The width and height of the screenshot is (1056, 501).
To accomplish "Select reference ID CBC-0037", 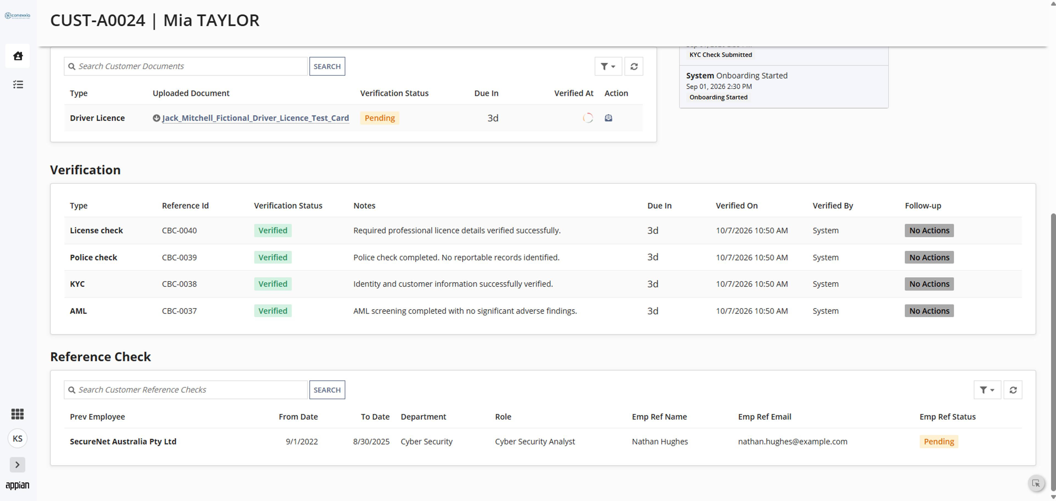I will (x=179, y=311).
